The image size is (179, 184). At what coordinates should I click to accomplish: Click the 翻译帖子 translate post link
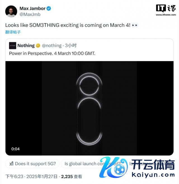(x=13, y=32)
